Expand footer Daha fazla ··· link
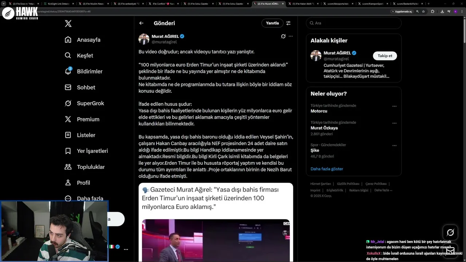 [x=383, y=190]
